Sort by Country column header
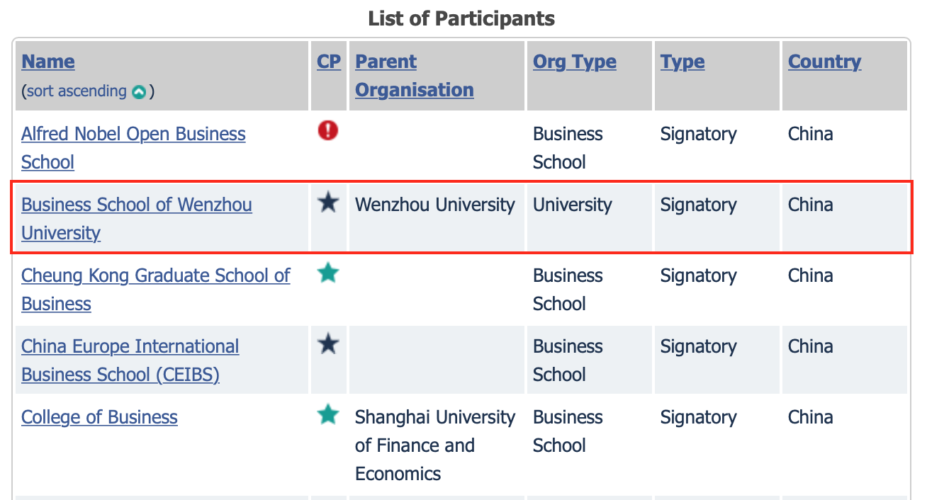Image resolution: width=927 pixels, height=500 pixels. click(824, 62)
